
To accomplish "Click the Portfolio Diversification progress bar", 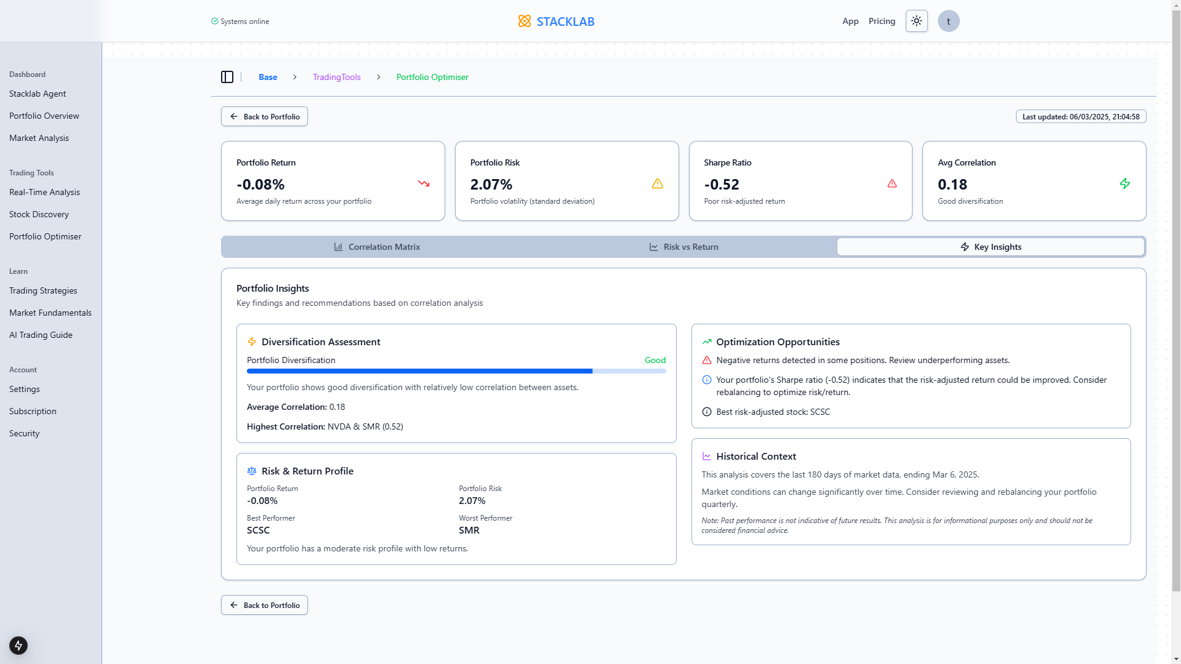I will [x=456, y=371].
